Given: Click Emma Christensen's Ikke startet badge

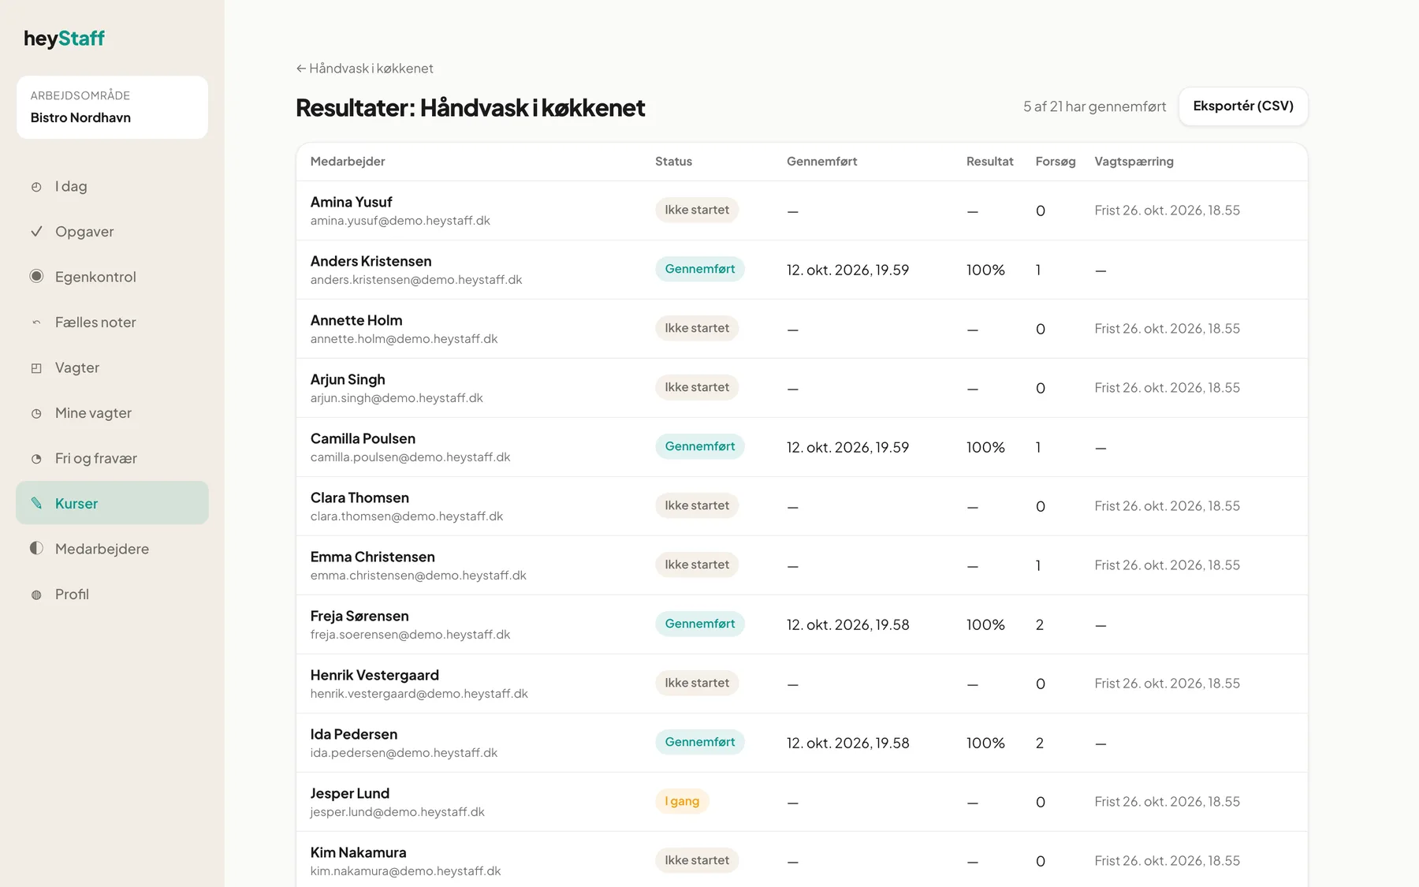Looking at the screenshot, I should click(x=697, y=565).
